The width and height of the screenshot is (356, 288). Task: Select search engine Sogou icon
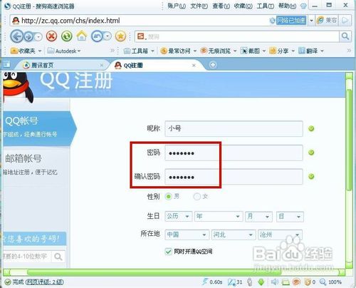point(142,36)
